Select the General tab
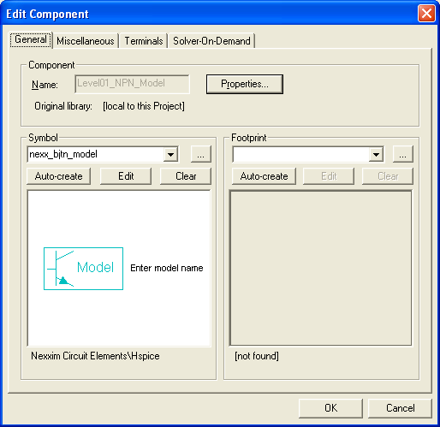 click(31, 39)
